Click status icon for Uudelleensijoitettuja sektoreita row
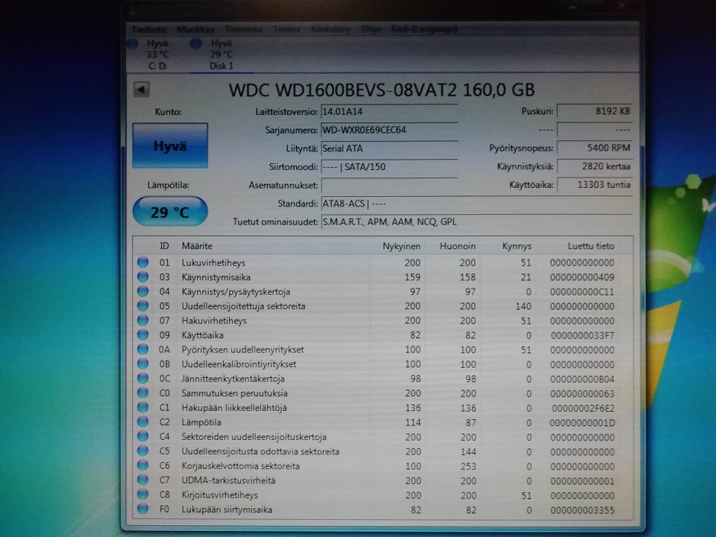 (143, 306)
